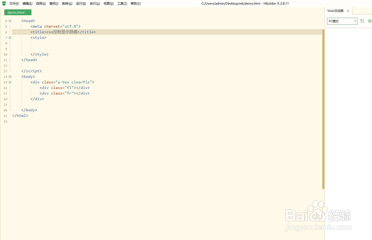
Task: Click the opening <head> tag
Action: coord(28,21)
